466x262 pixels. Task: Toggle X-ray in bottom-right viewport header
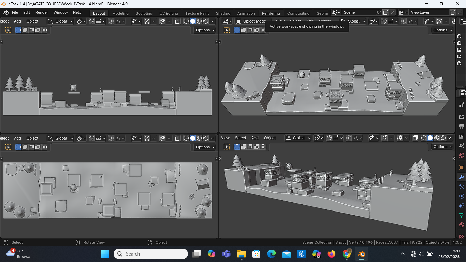coord(415,138)
